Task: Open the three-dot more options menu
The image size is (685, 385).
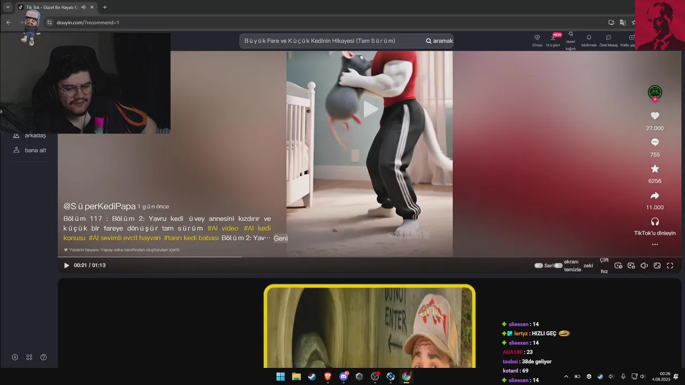Action: point(654,244)
